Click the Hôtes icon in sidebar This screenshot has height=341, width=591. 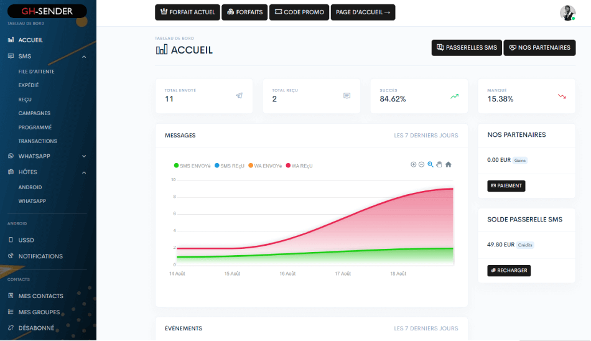pyautogui.click(x=11, y=172)
